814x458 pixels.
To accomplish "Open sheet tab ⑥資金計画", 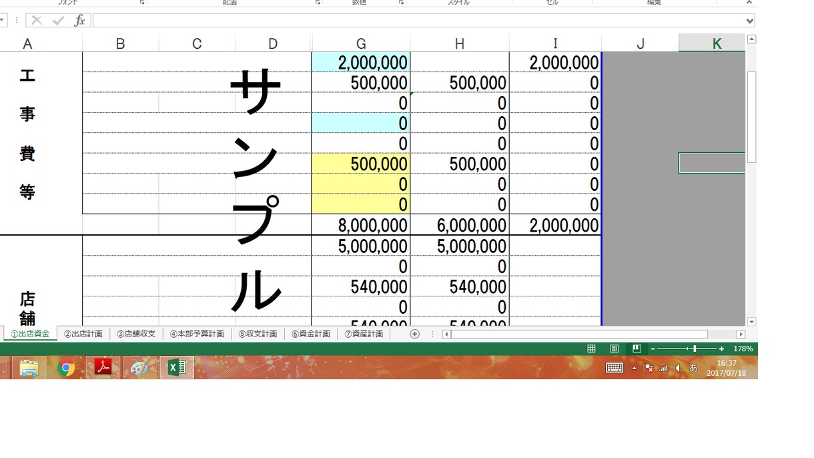I will point(311,334).
